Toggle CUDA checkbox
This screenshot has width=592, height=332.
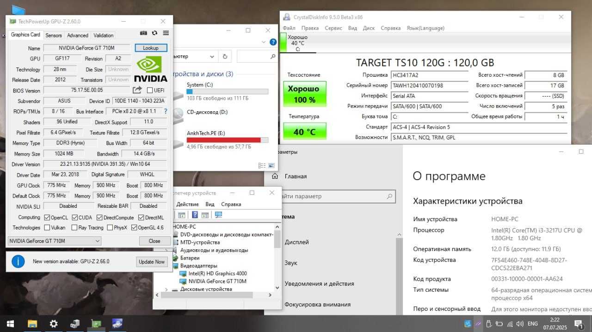(75, 217)
